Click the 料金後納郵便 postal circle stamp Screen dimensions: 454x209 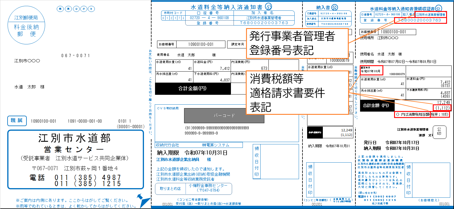coord(26,25)
